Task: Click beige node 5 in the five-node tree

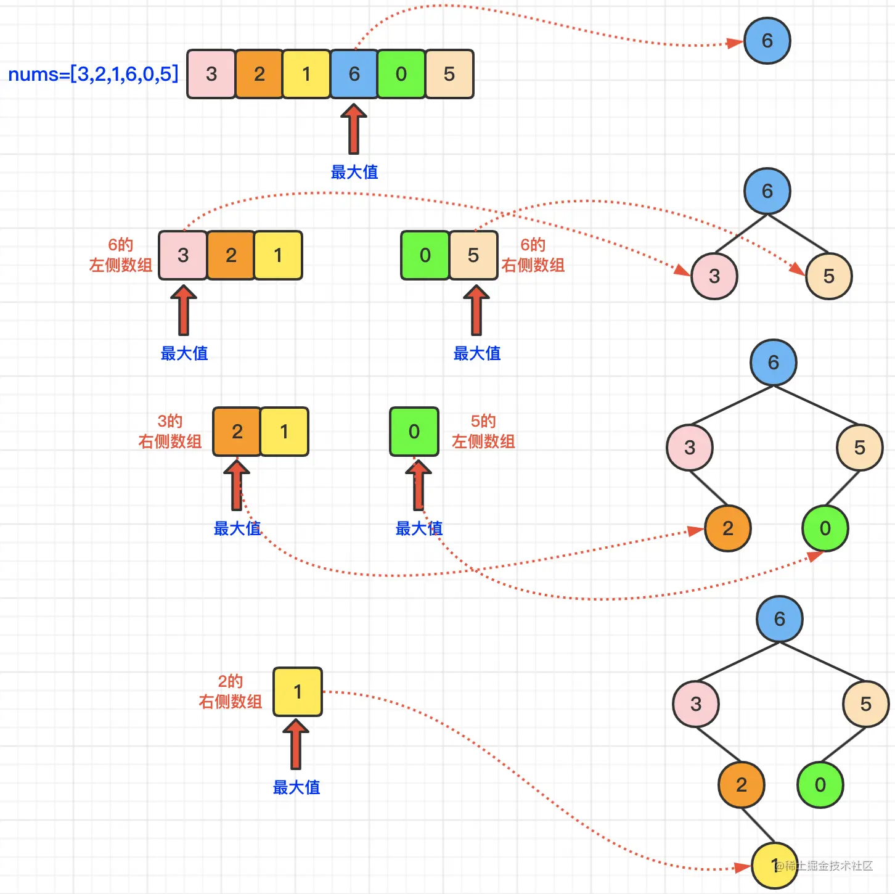Action: [x=860, y=448]
